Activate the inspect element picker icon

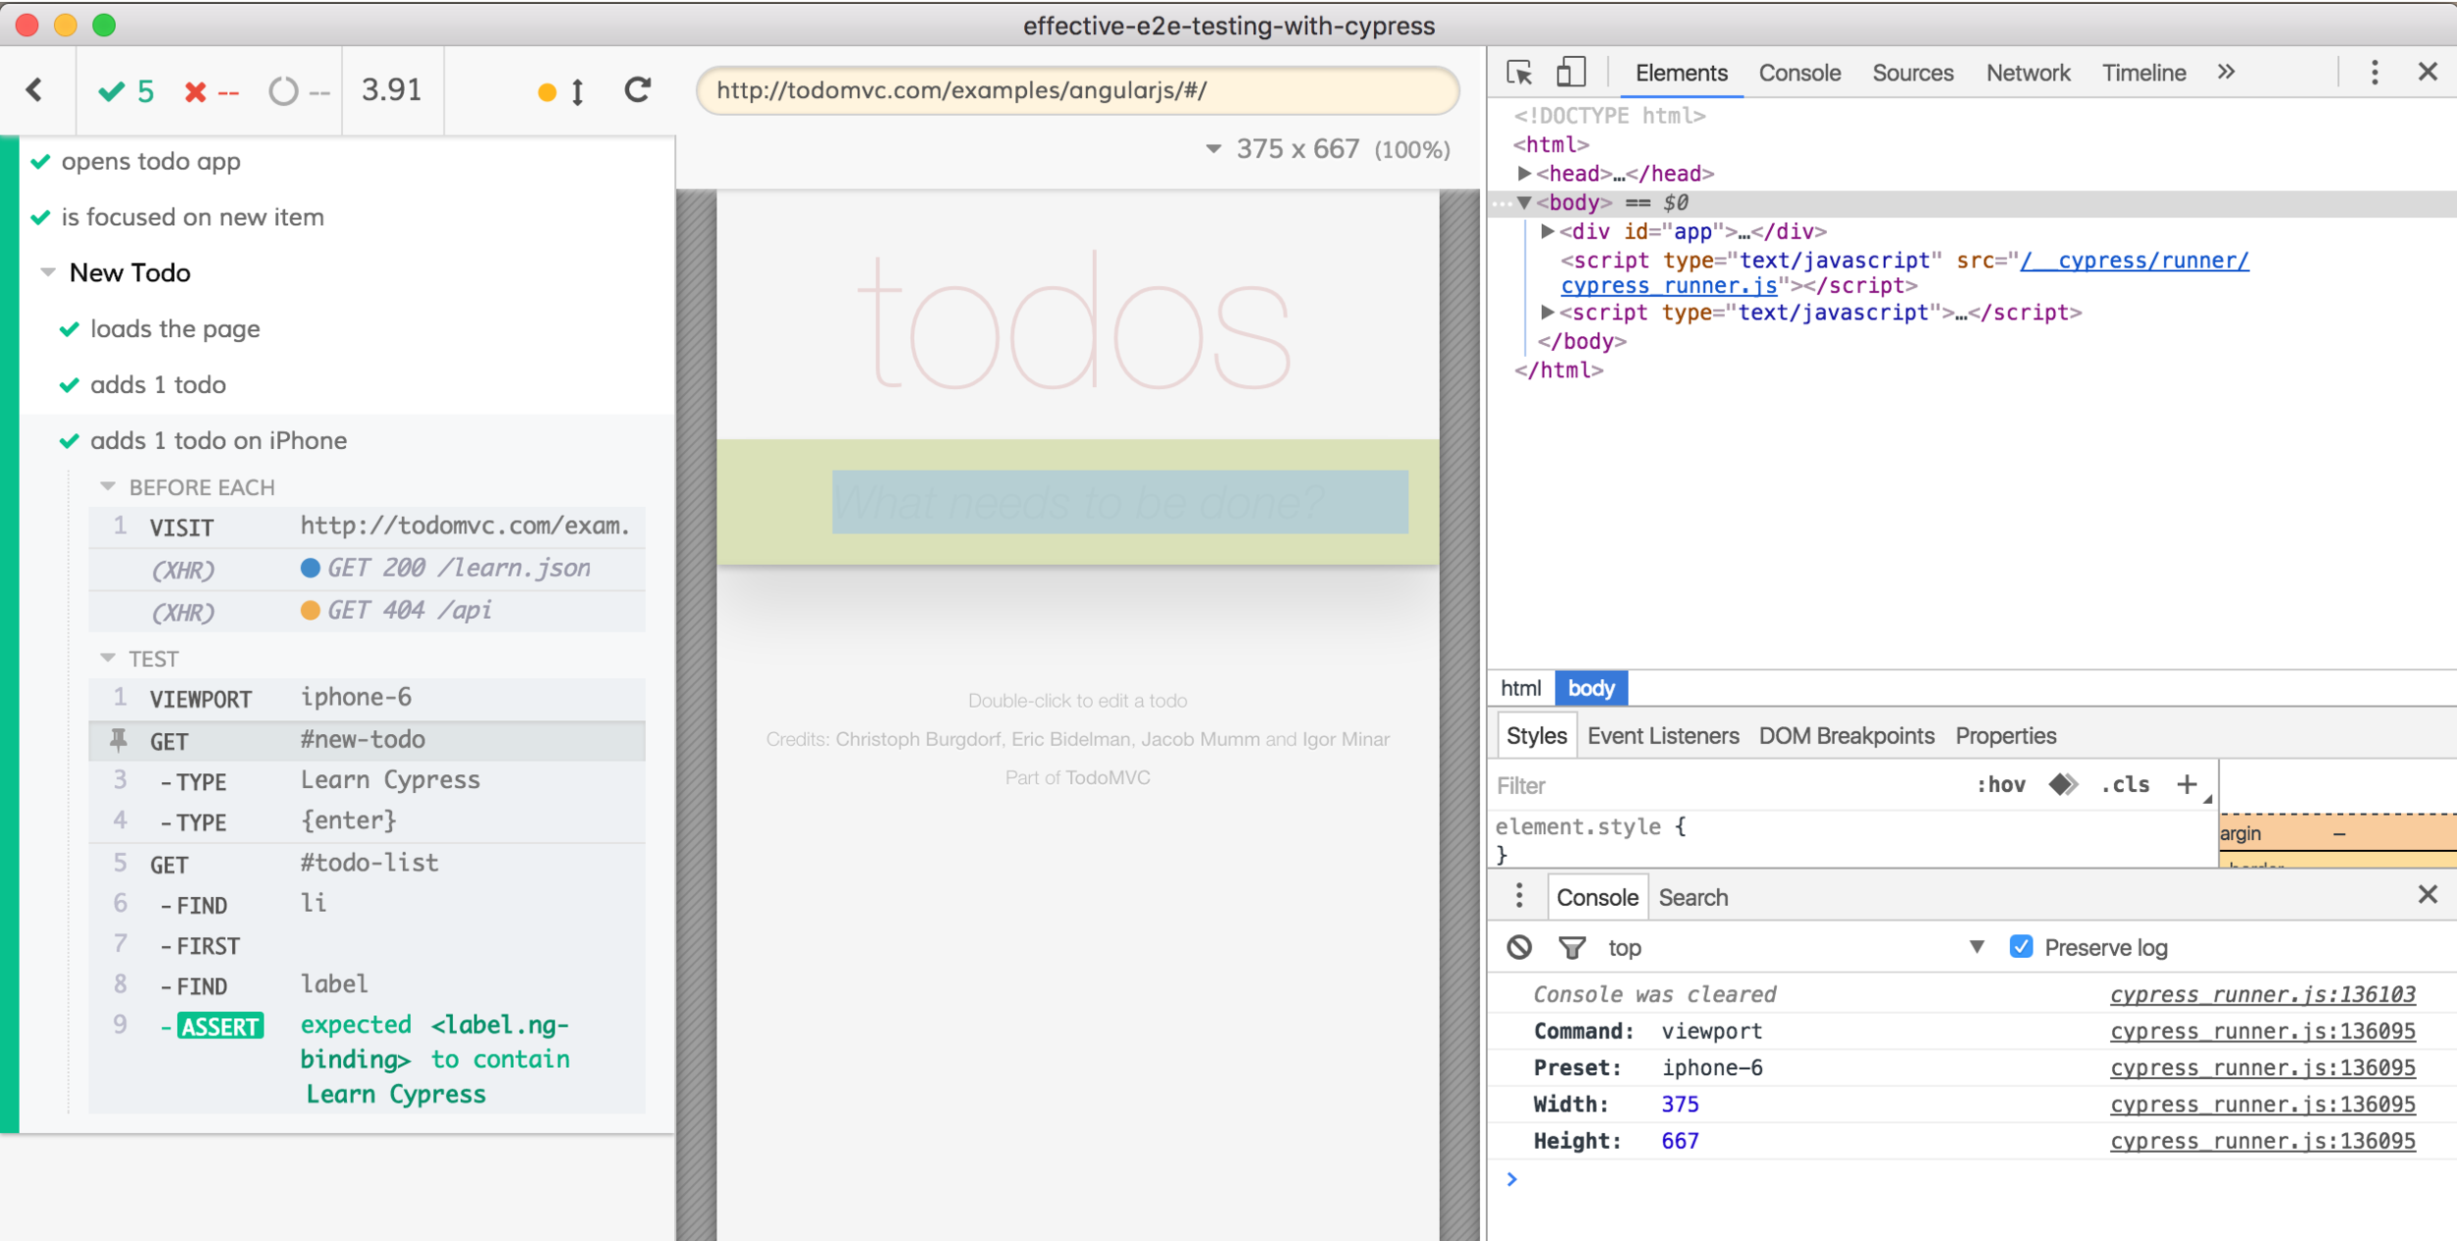pyautogui.click(x=1518, y=73)
